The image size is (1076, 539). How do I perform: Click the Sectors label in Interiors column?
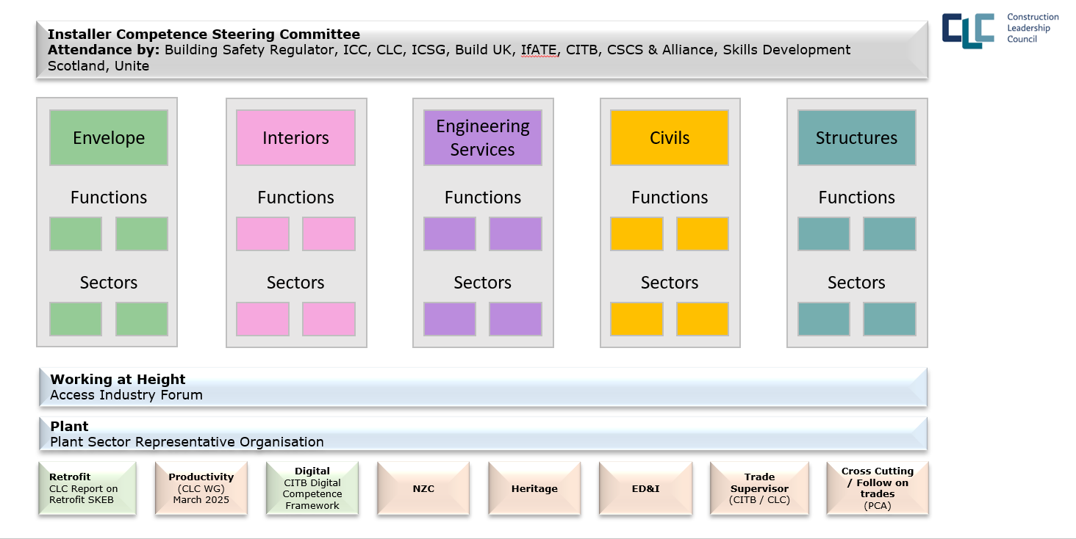pos(295,283)
